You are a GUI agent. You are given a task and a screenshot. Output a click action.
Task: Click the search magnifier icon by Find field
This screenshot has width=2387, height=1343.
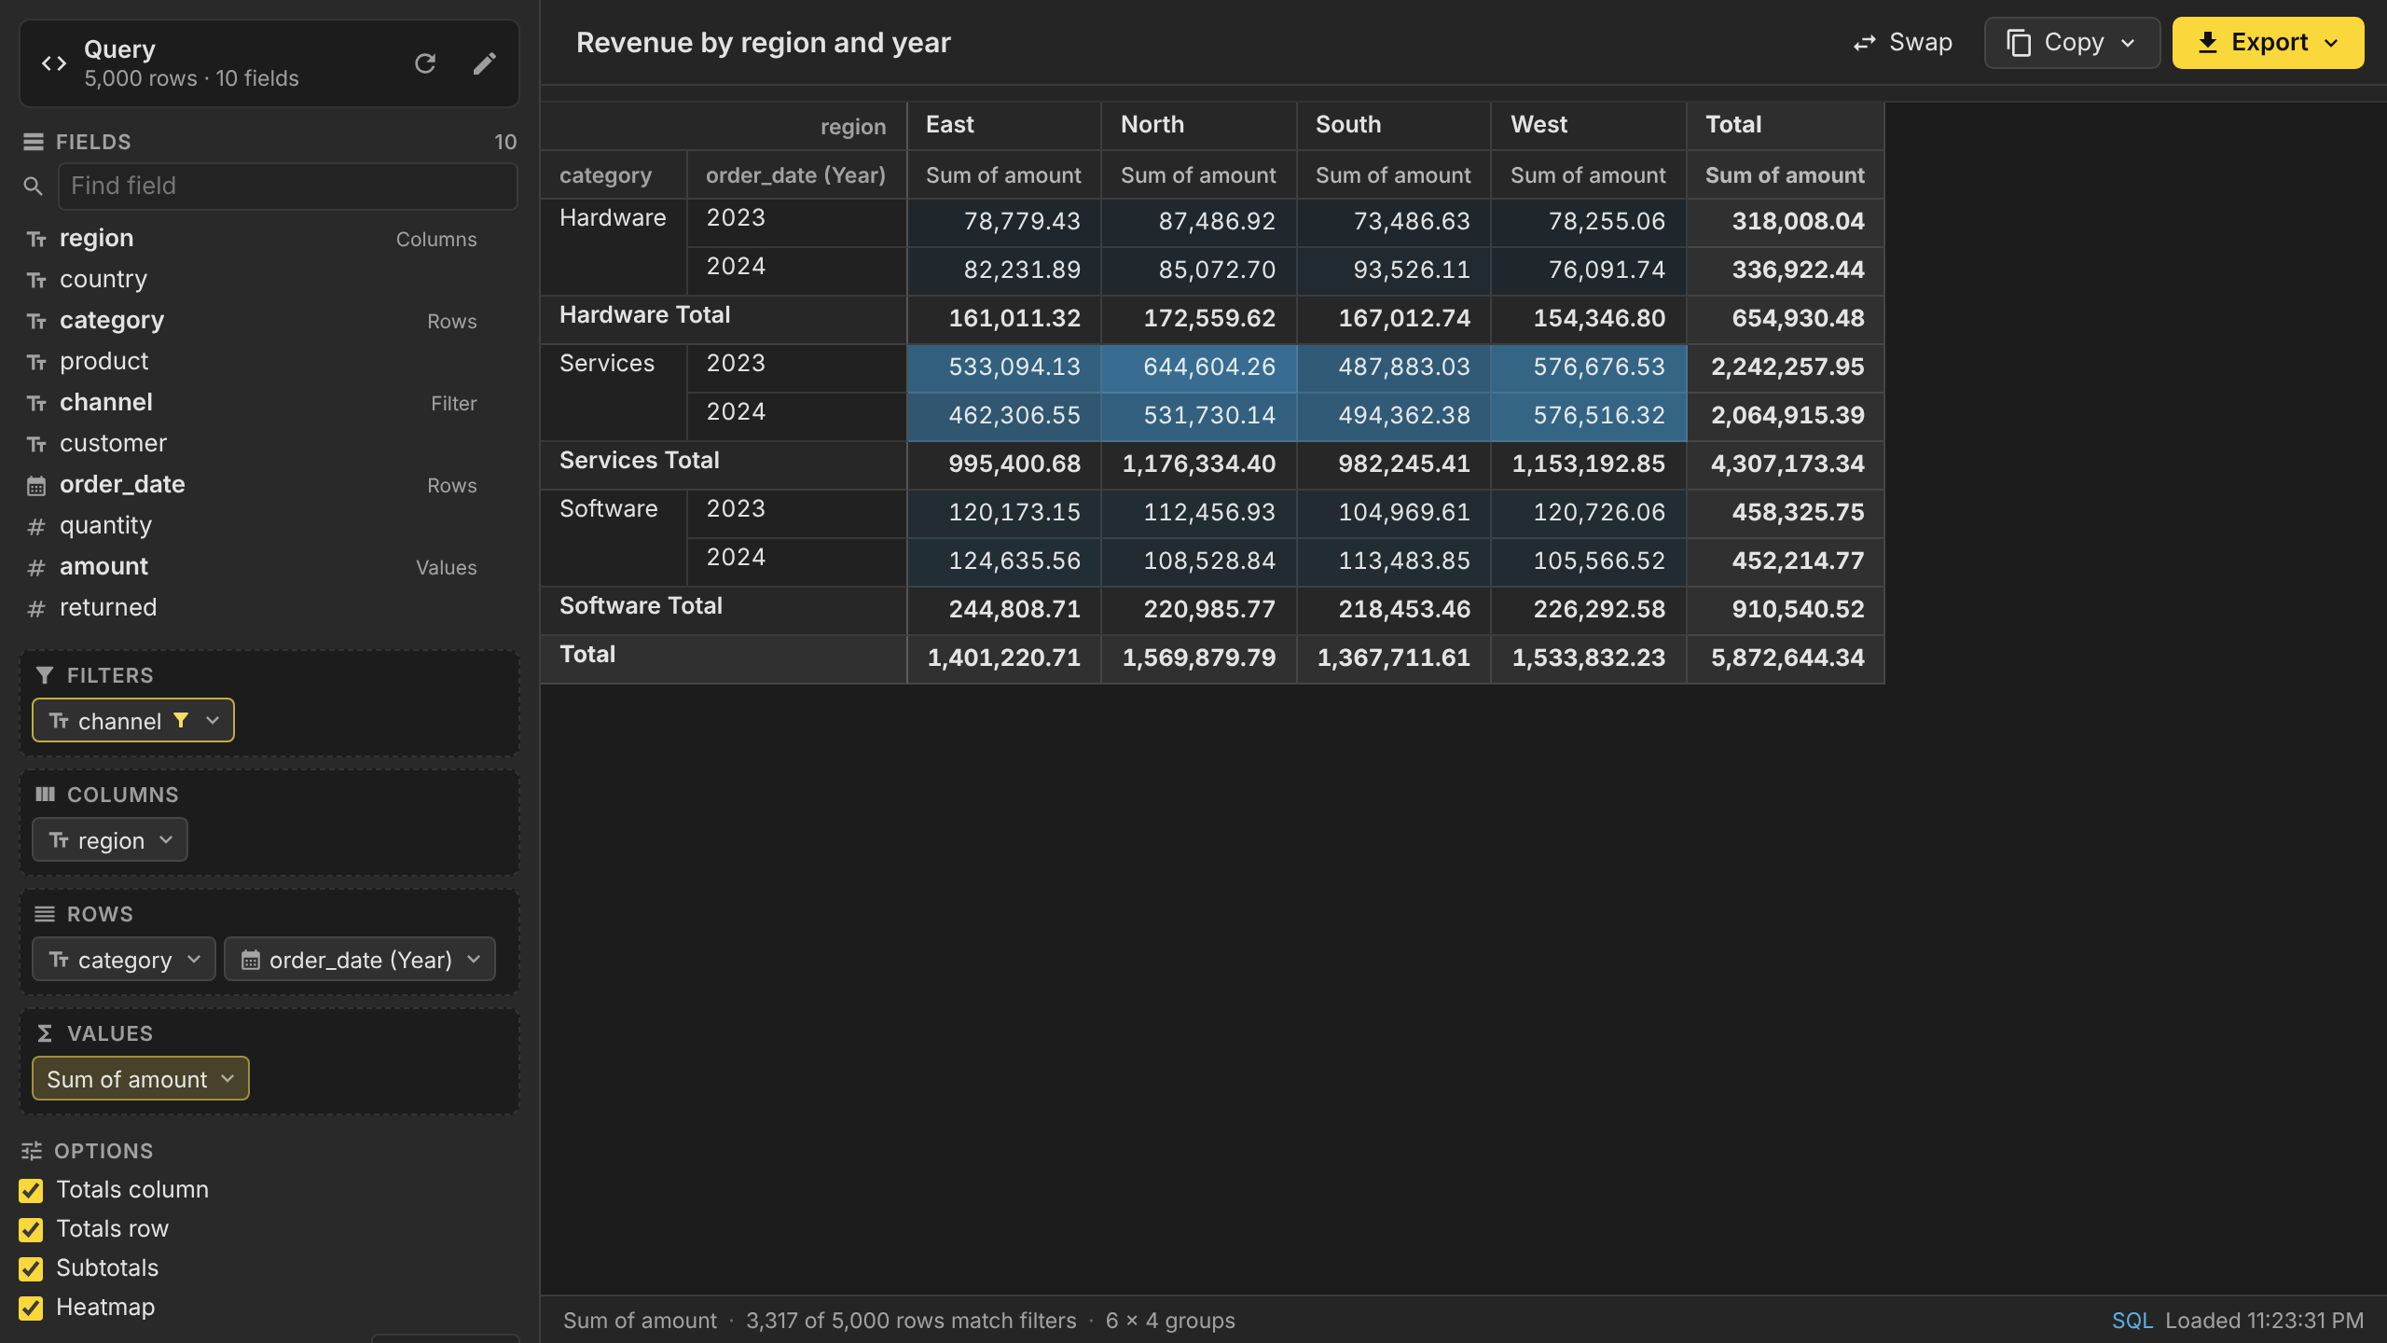coord(33,187)
